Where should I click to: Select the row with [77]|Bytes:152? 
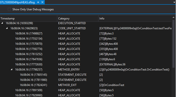tap(86, 38)
